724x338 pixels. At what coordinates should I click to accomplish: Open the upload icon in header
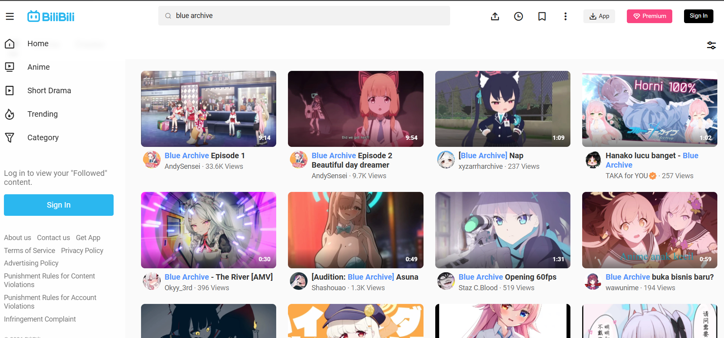pos(495,16)
